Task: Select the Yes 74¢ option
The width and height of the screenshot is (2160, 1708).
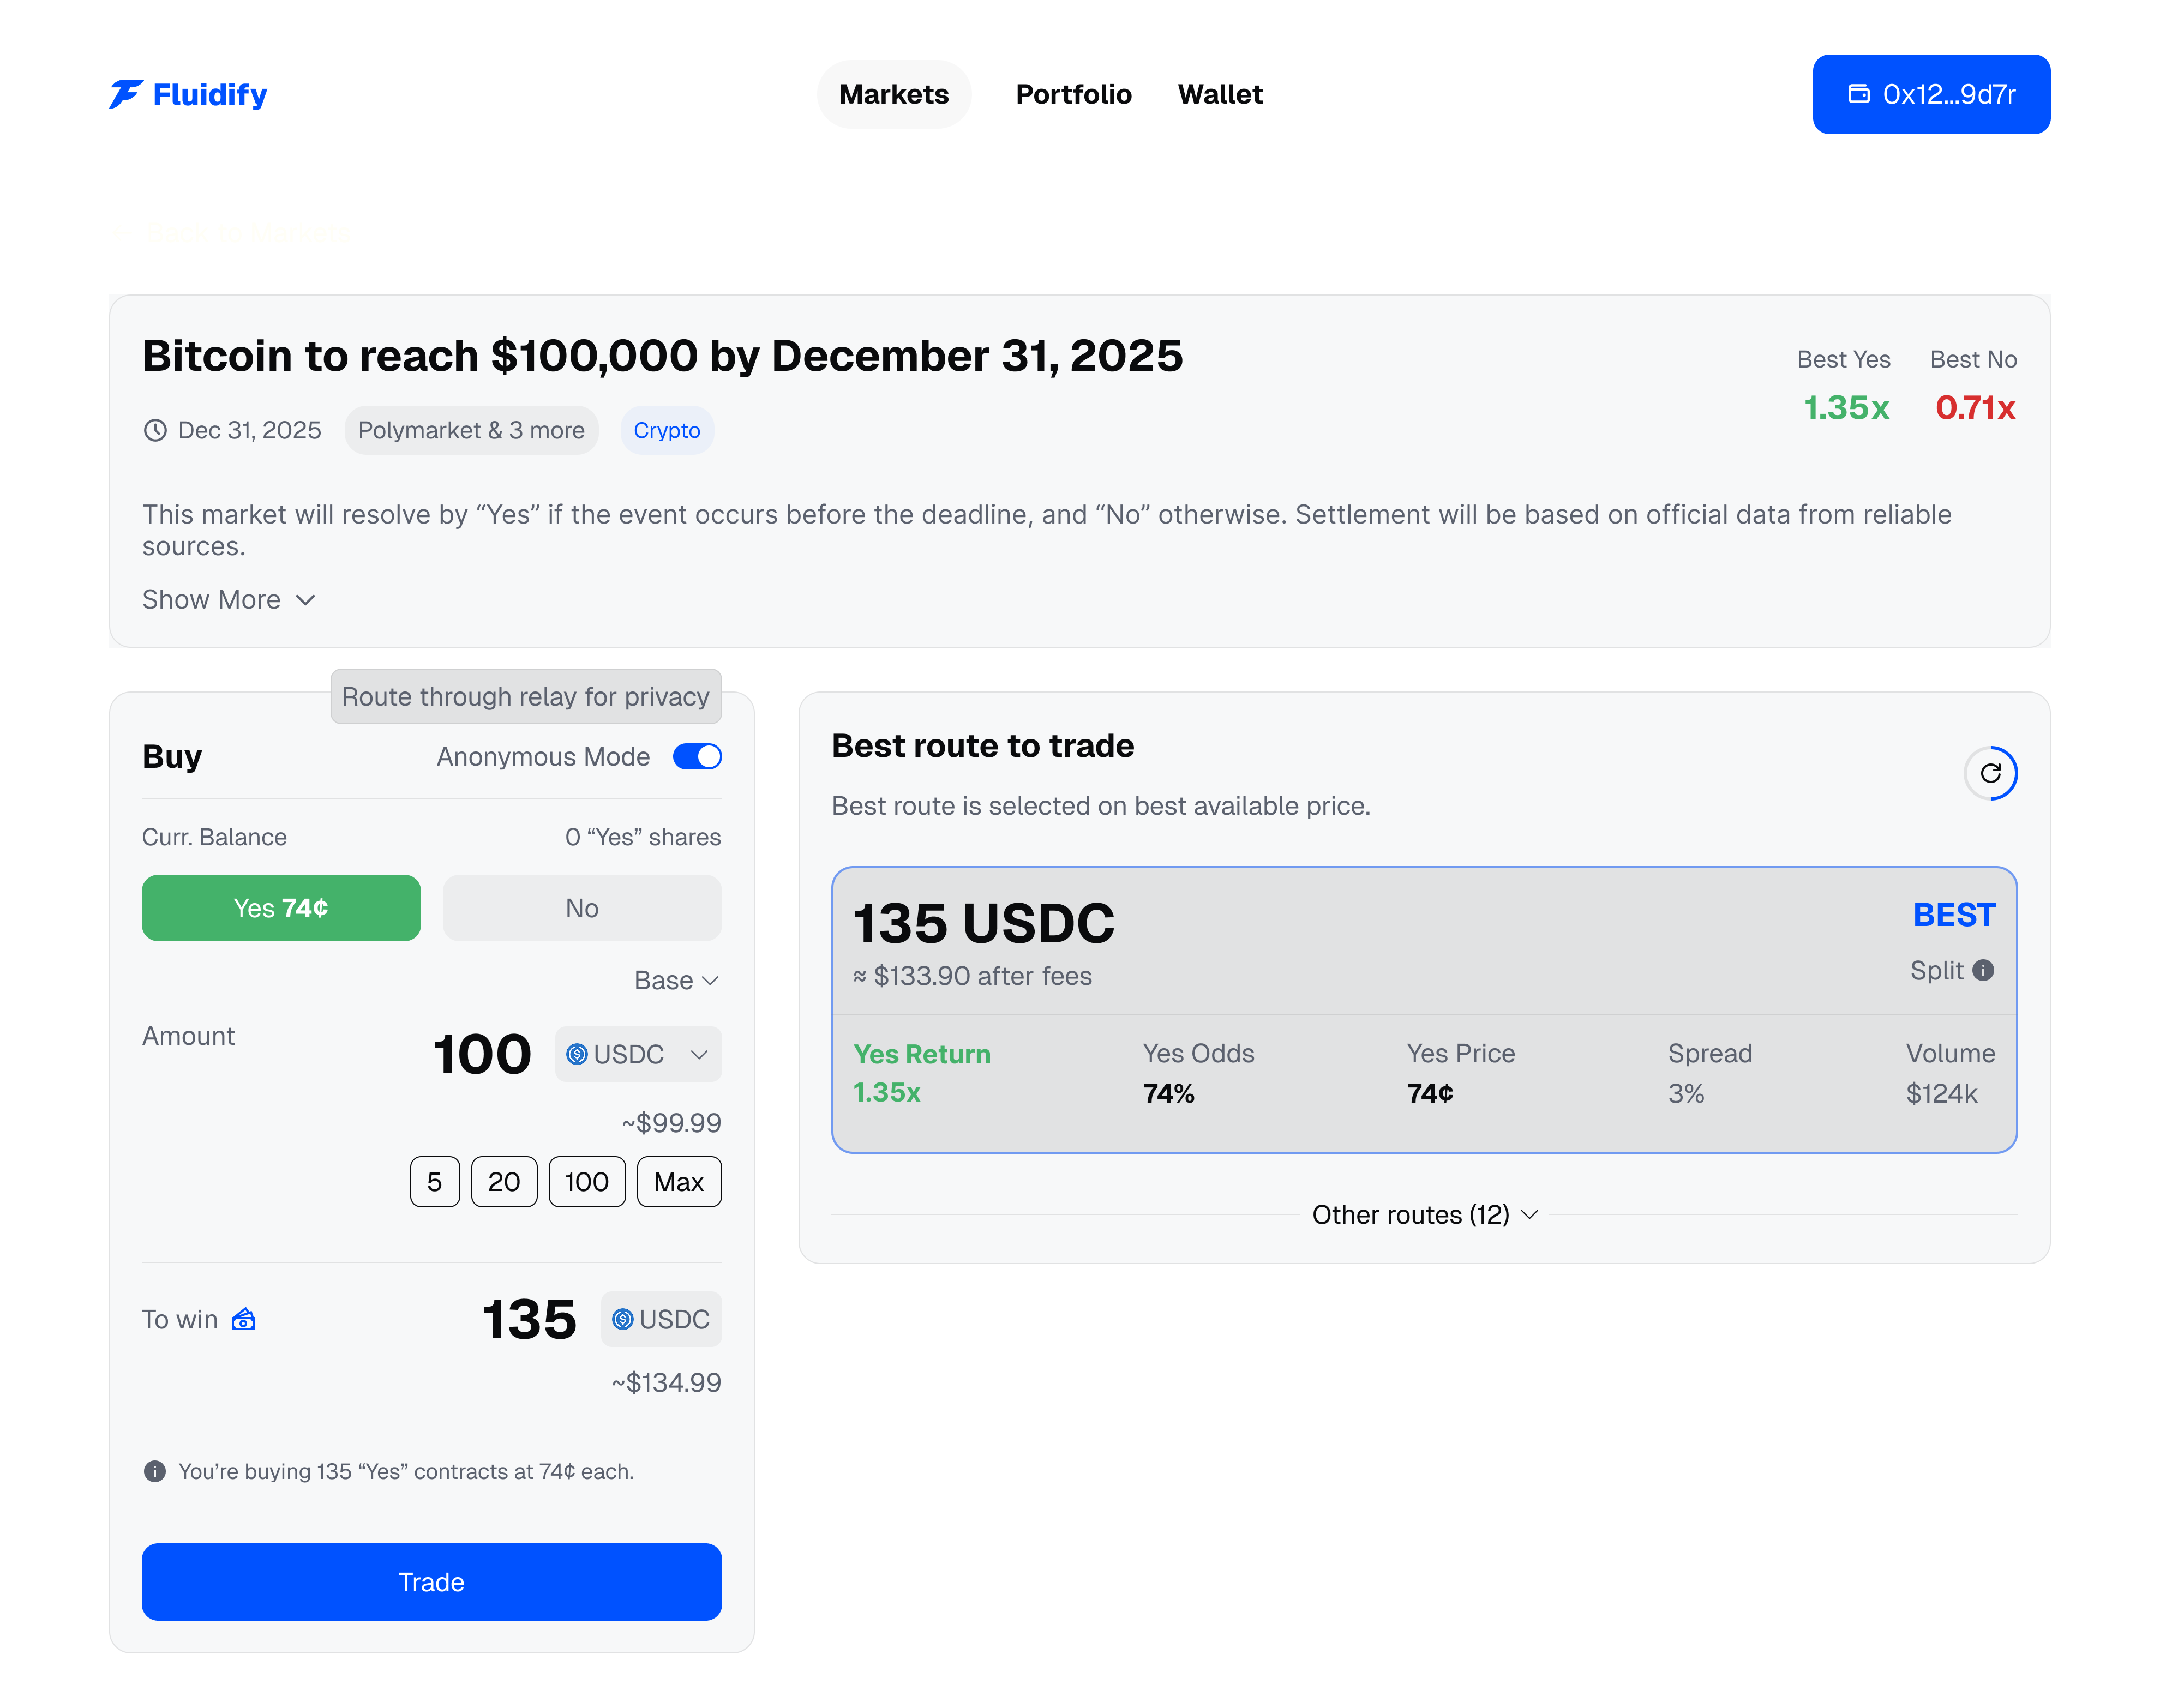Action: click(x=281, y=908)
